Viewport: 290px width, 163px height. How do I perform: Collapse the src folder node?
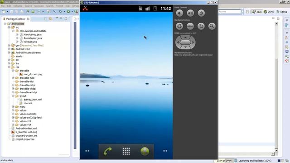pos(9,27)
